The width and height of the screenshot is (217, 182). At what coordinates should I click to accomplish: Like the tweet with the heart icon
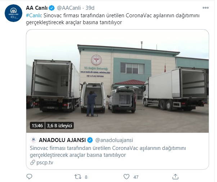tap(126, 177)
